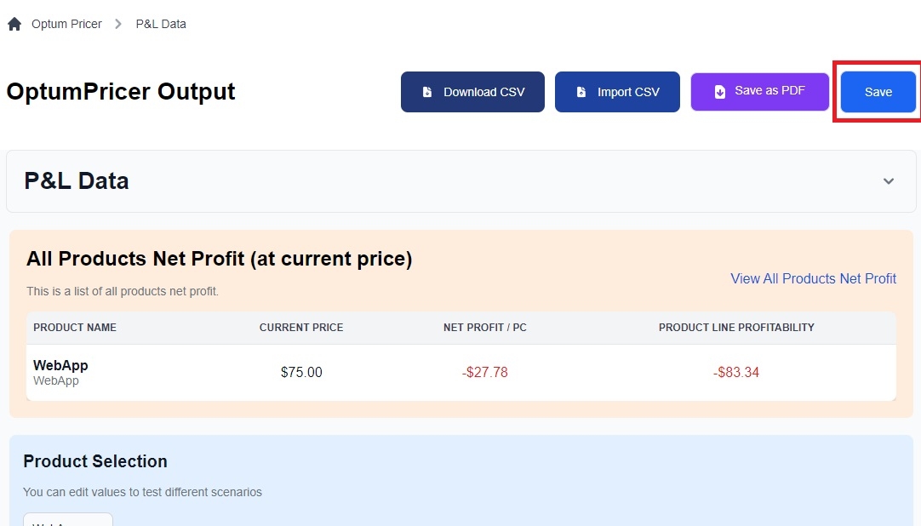921x526 pixels.
Task: Click the Download CSV button label
Action: coord(483,92)
